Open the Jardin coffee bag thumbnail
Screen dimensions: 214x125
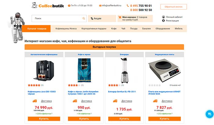coord(84,70)
